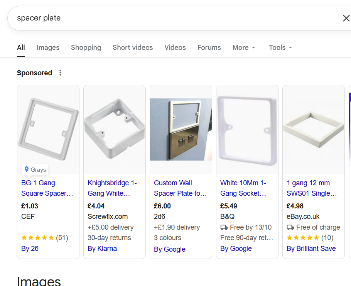This screenshot has height=286, width=351.
Task: Open BG 1 Gang Square Spacer link
Action: 47,188
